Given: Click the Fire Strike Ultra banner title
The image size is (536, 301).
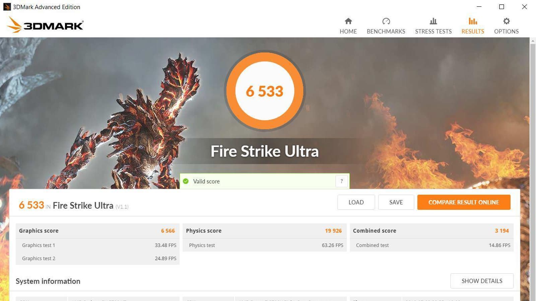Looking at the screenshot, I should click(265, 151).
